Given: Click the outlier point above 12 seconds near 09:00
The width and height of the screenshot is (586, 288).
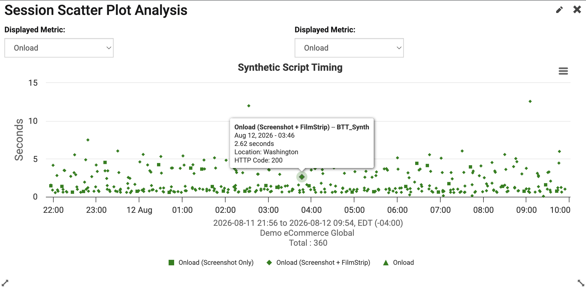Looking at the screenshot, I should click(x=530, y=101).
